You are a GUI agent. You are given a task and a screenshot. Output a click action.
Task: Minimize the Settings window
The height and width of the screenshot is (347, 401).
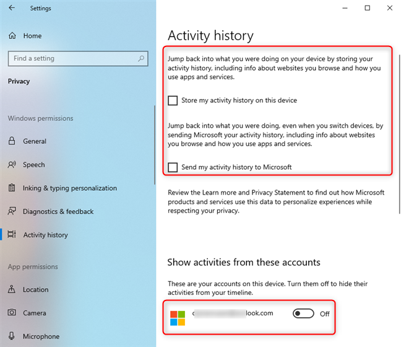(x=345, y=8)
